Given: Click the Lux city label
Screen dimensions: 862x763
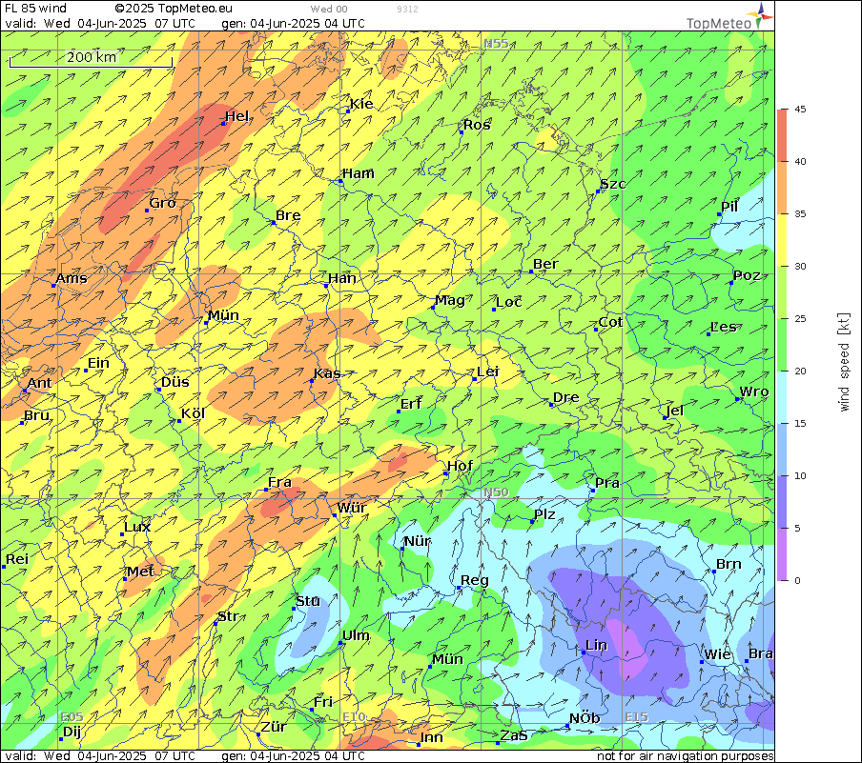Looking at the screenshot, I should click(x=137, y=527).
